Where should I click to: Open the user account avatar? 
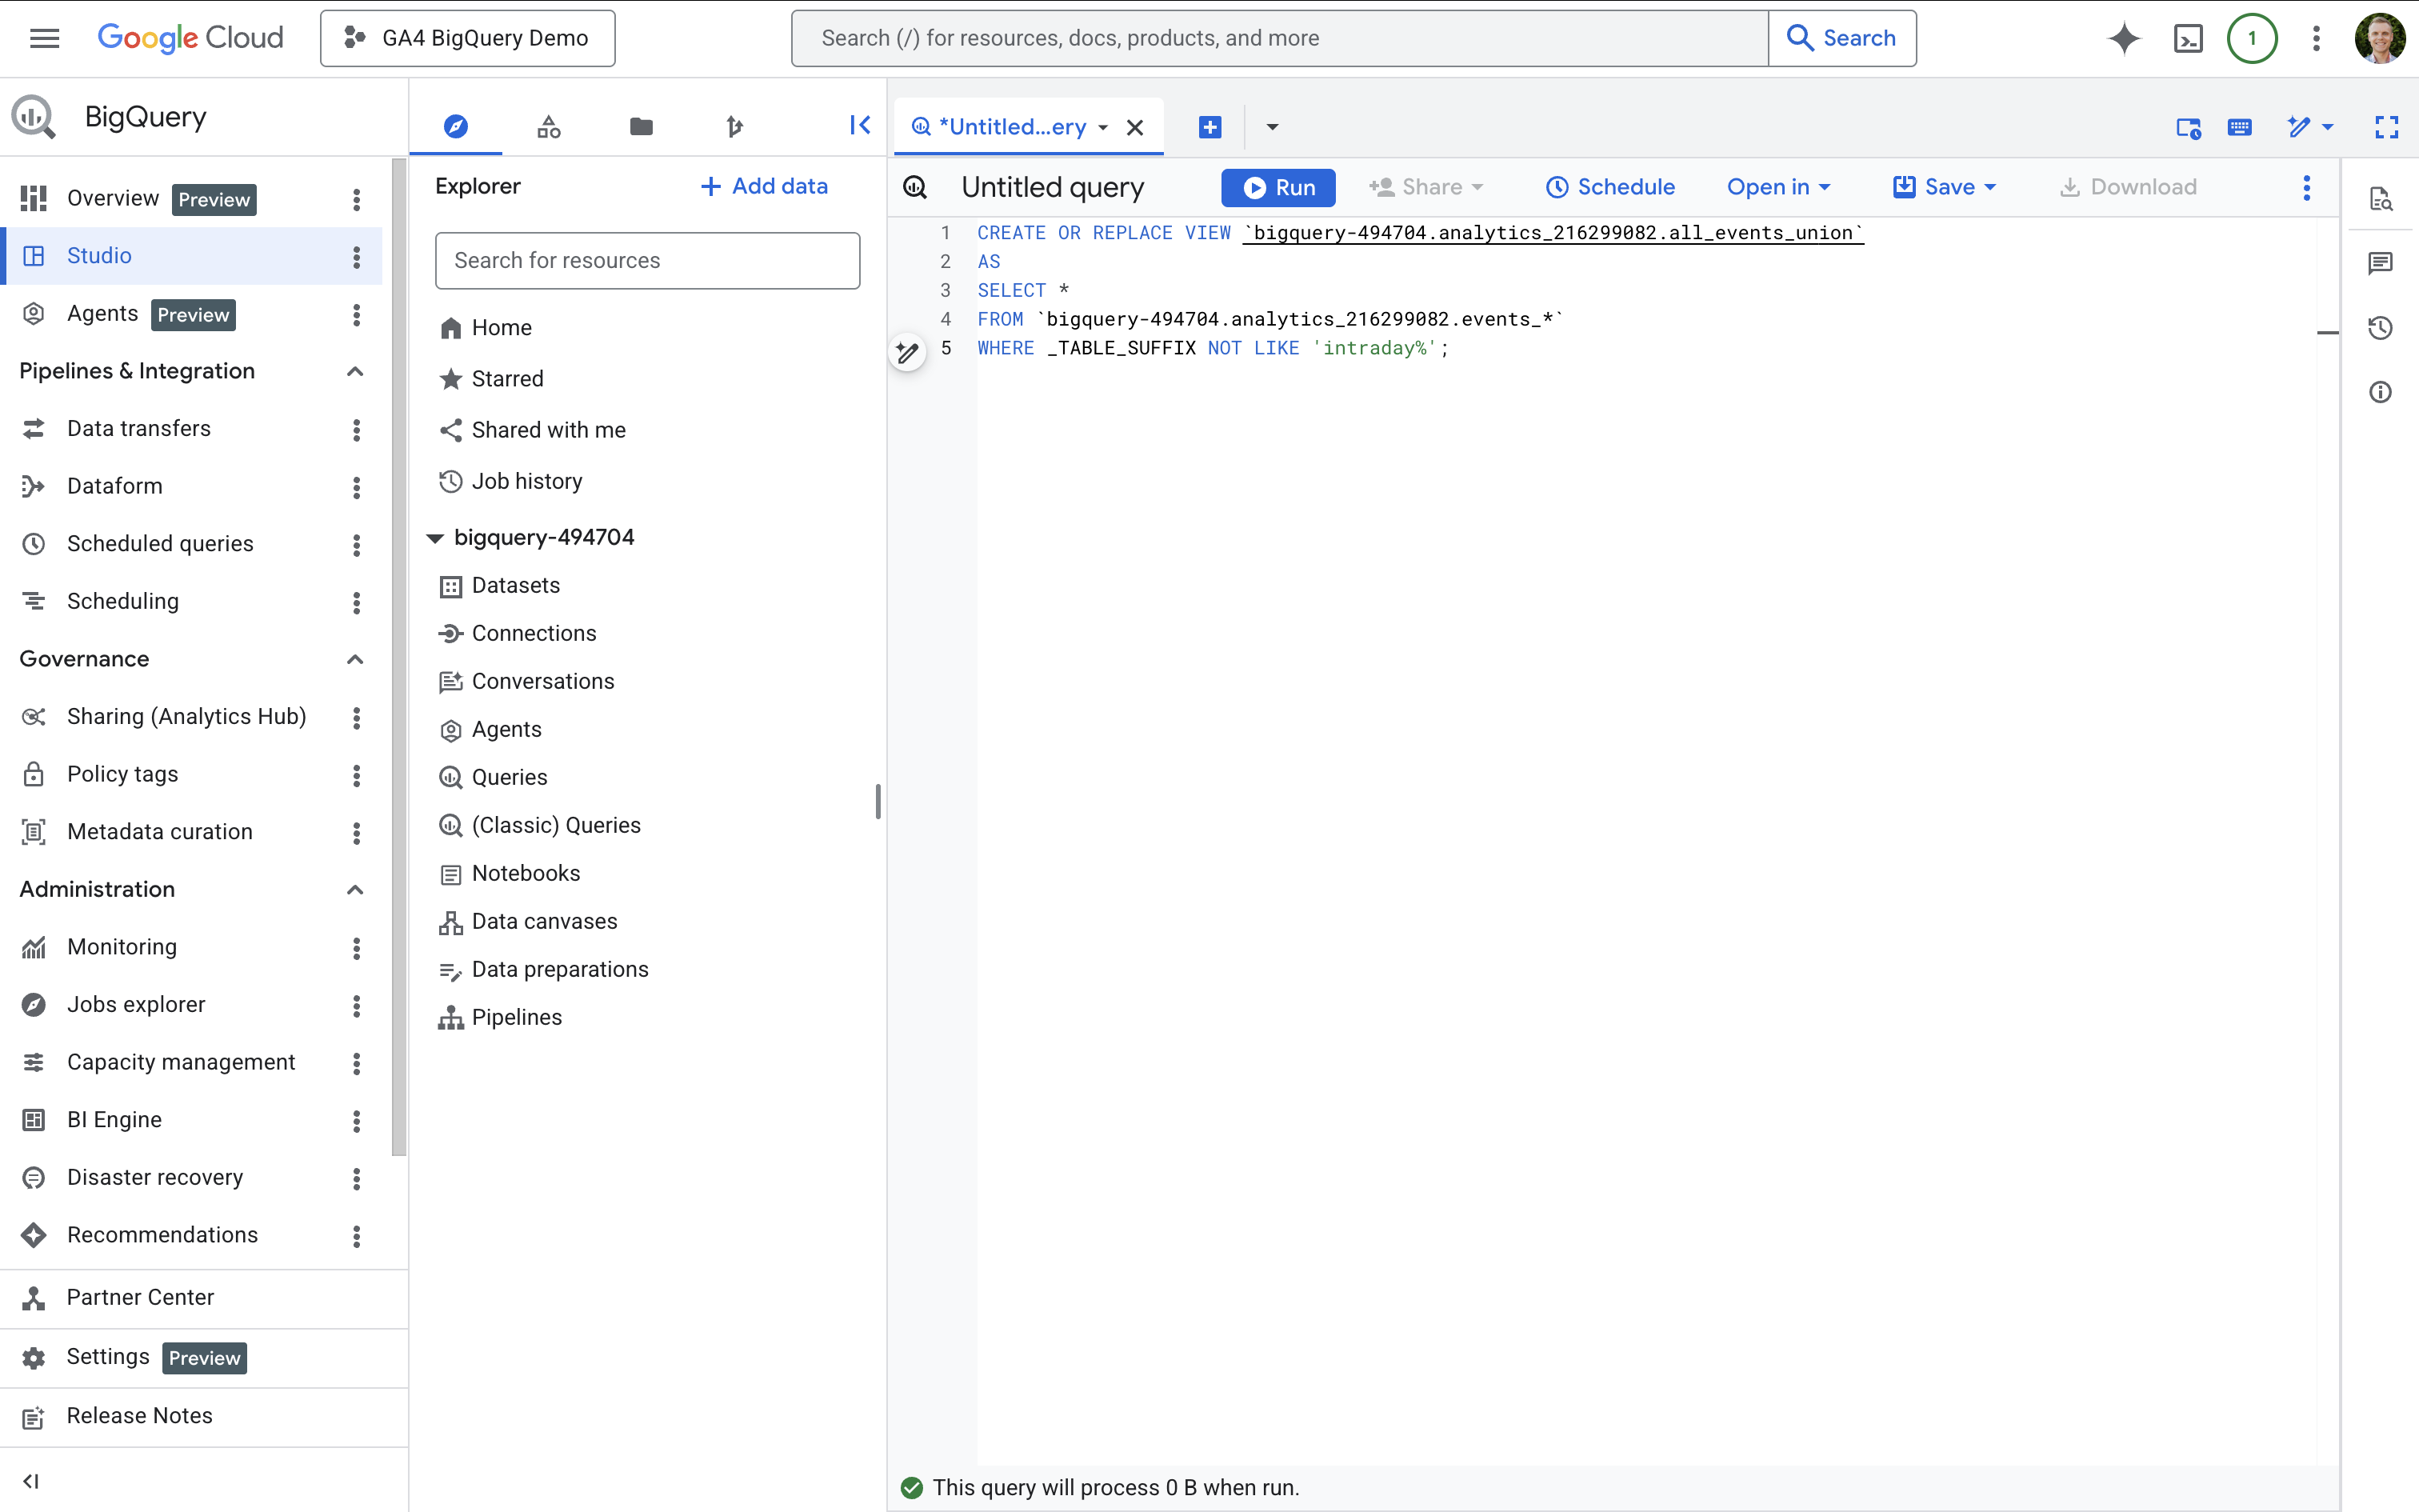tap(2380, 38)
